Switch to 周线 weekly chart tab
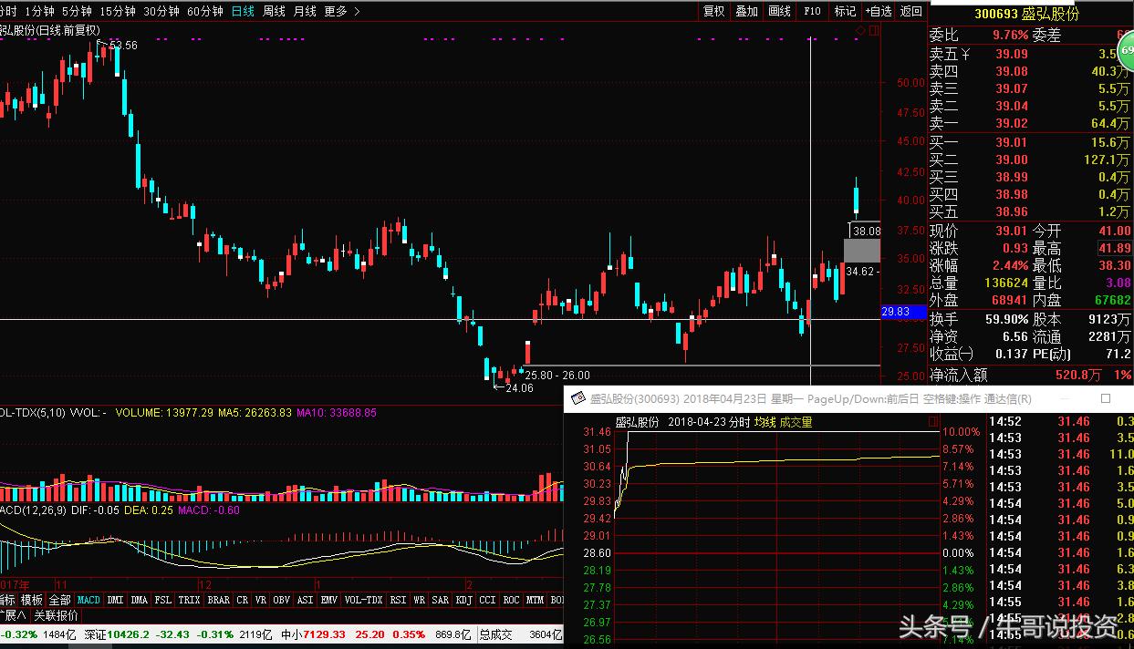The width and height of the screenshot is (1134, 649). [274, 11]
